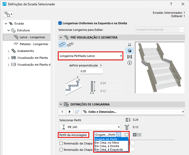189x155 pixels.
Task: Switch preview to 3D cube view
Action: click(130, 51)
